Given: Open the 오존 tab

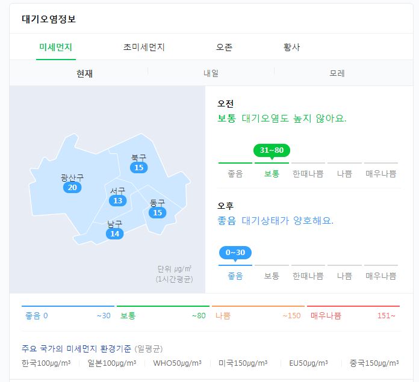Looking at the screenshot, I should click(x=224, y=47).
